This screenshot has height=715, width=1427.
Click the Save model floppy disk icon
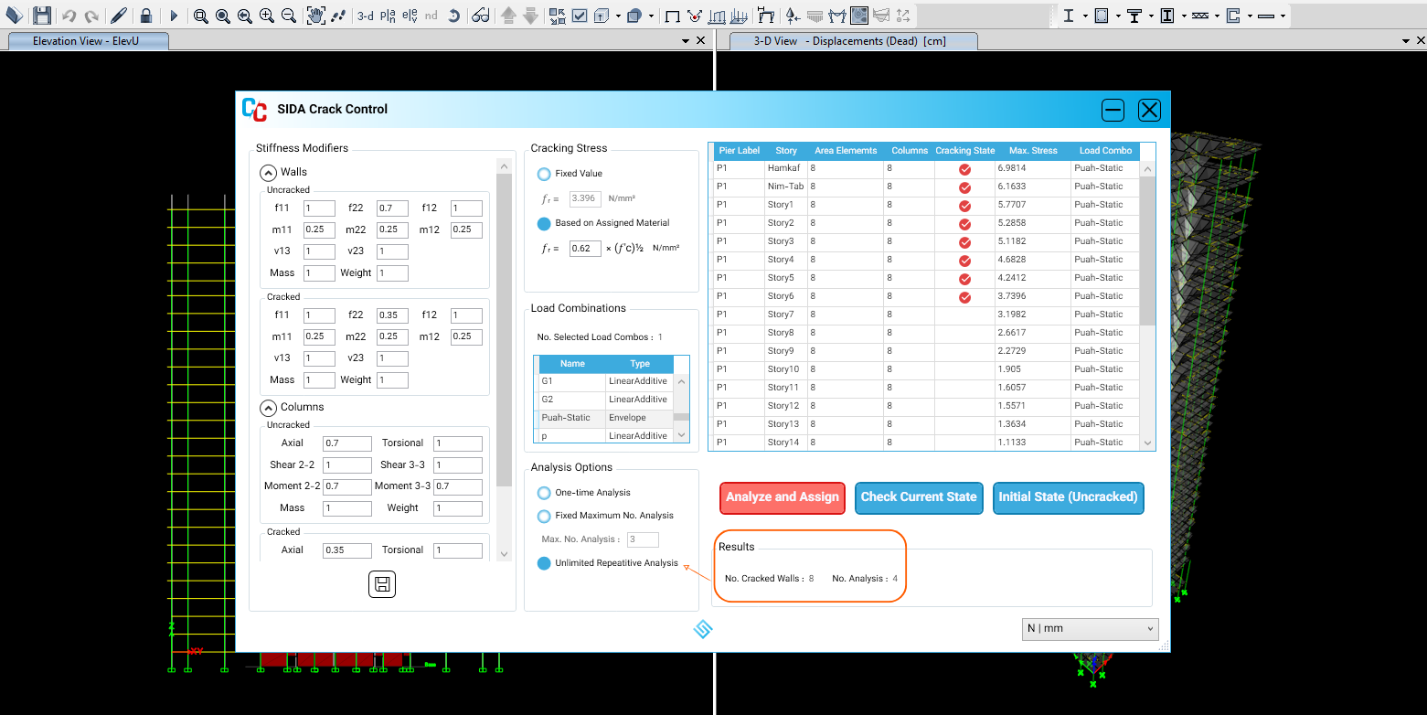coord(42,16)
